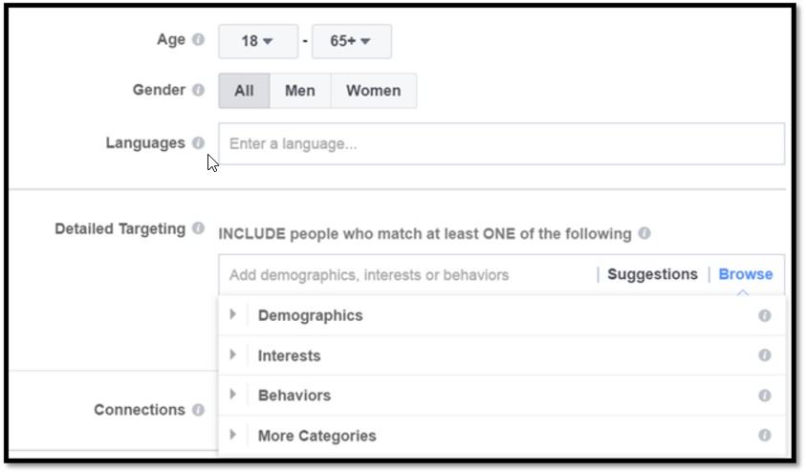806x472 pixels.
Task: Click the Detailed Targeting info icon
Action: [x=198, y=228]
